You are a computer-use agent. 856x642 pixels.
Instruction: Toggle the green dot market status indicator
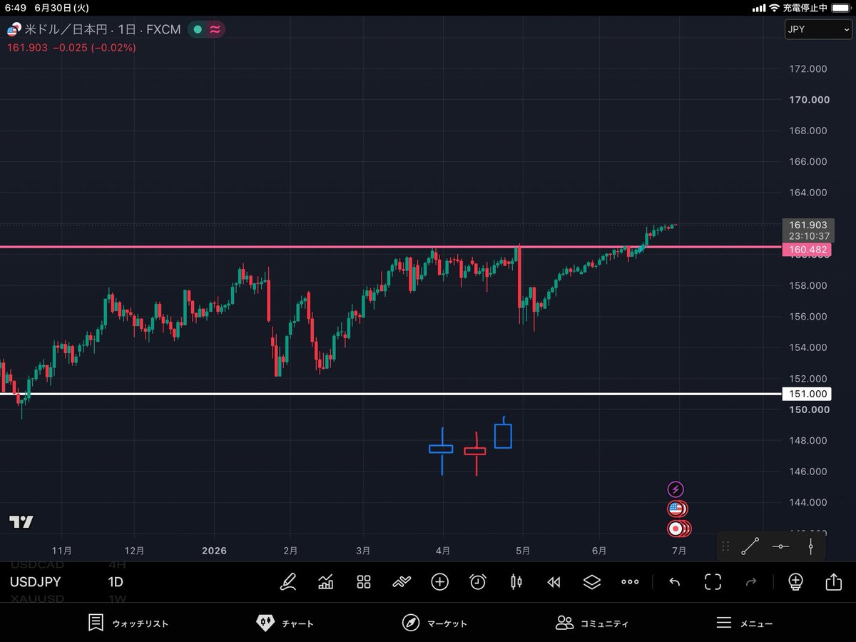198,30
